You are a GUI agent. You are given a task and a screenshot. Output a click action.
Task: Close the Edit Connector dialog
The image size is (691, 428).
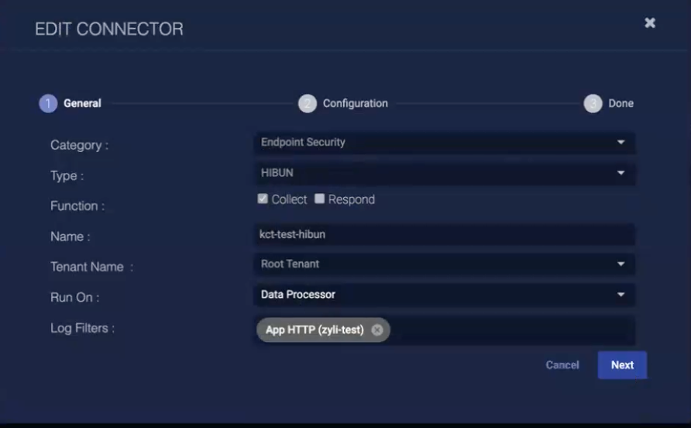[650, 23]
